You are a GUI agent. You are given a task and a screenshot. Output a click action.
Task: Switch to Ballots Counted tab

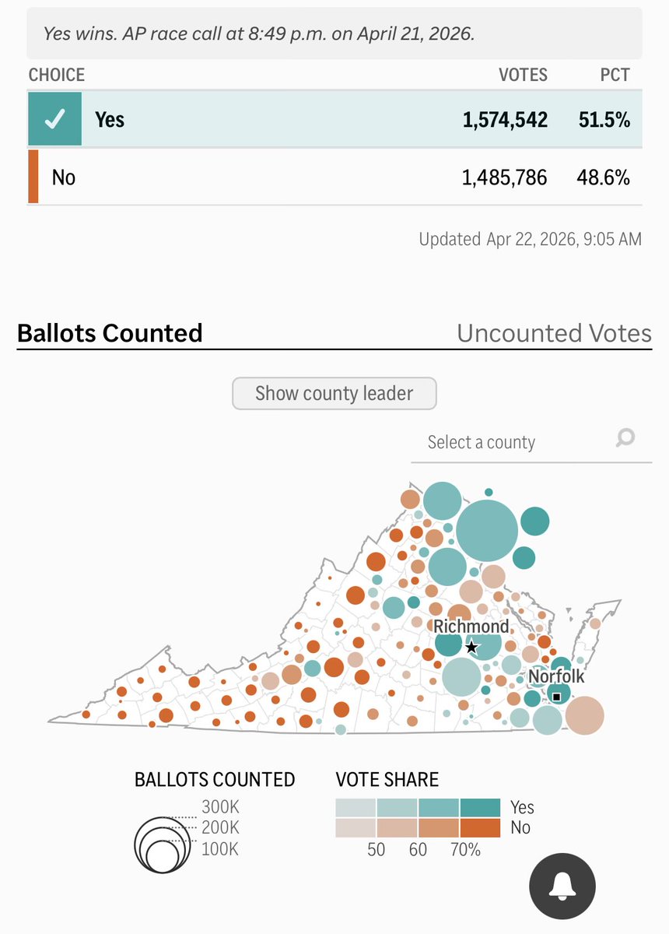(110, 333)
